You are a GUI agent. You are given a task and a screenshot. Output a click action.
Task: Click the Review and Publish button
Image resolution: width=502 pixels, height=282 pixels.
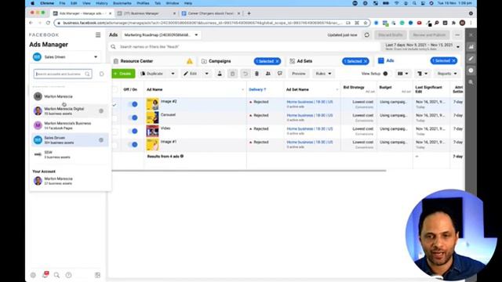click(x=429, y=34)
